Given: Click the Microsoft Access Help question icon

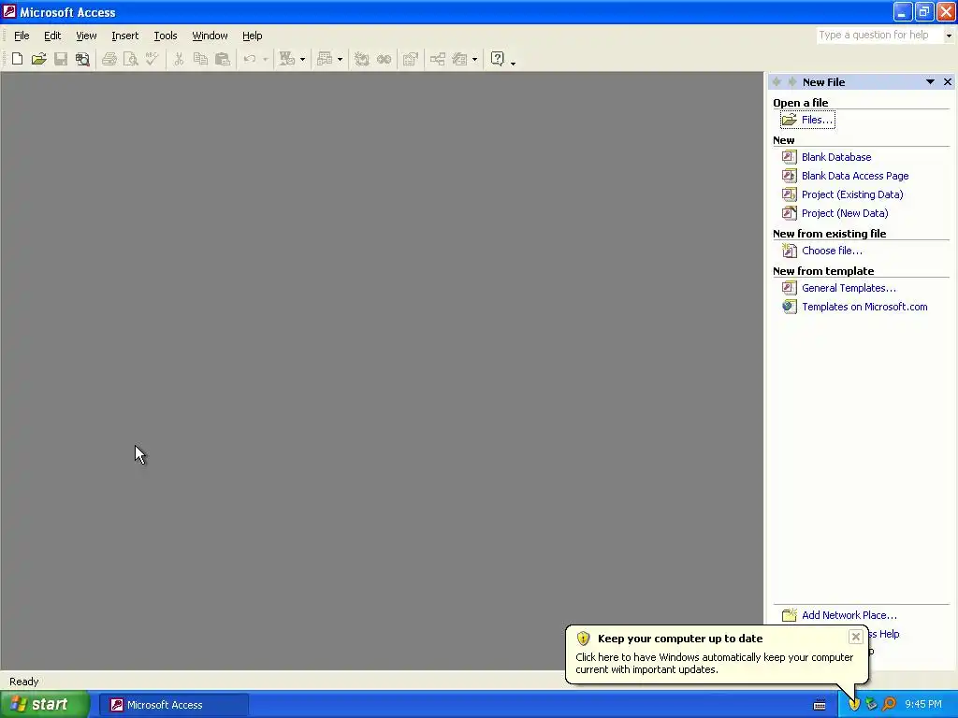Looking at the screenshot, I should pos(498,59).
